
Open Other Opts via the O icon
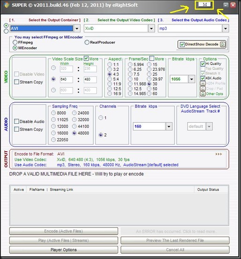(x=203, y=94)
